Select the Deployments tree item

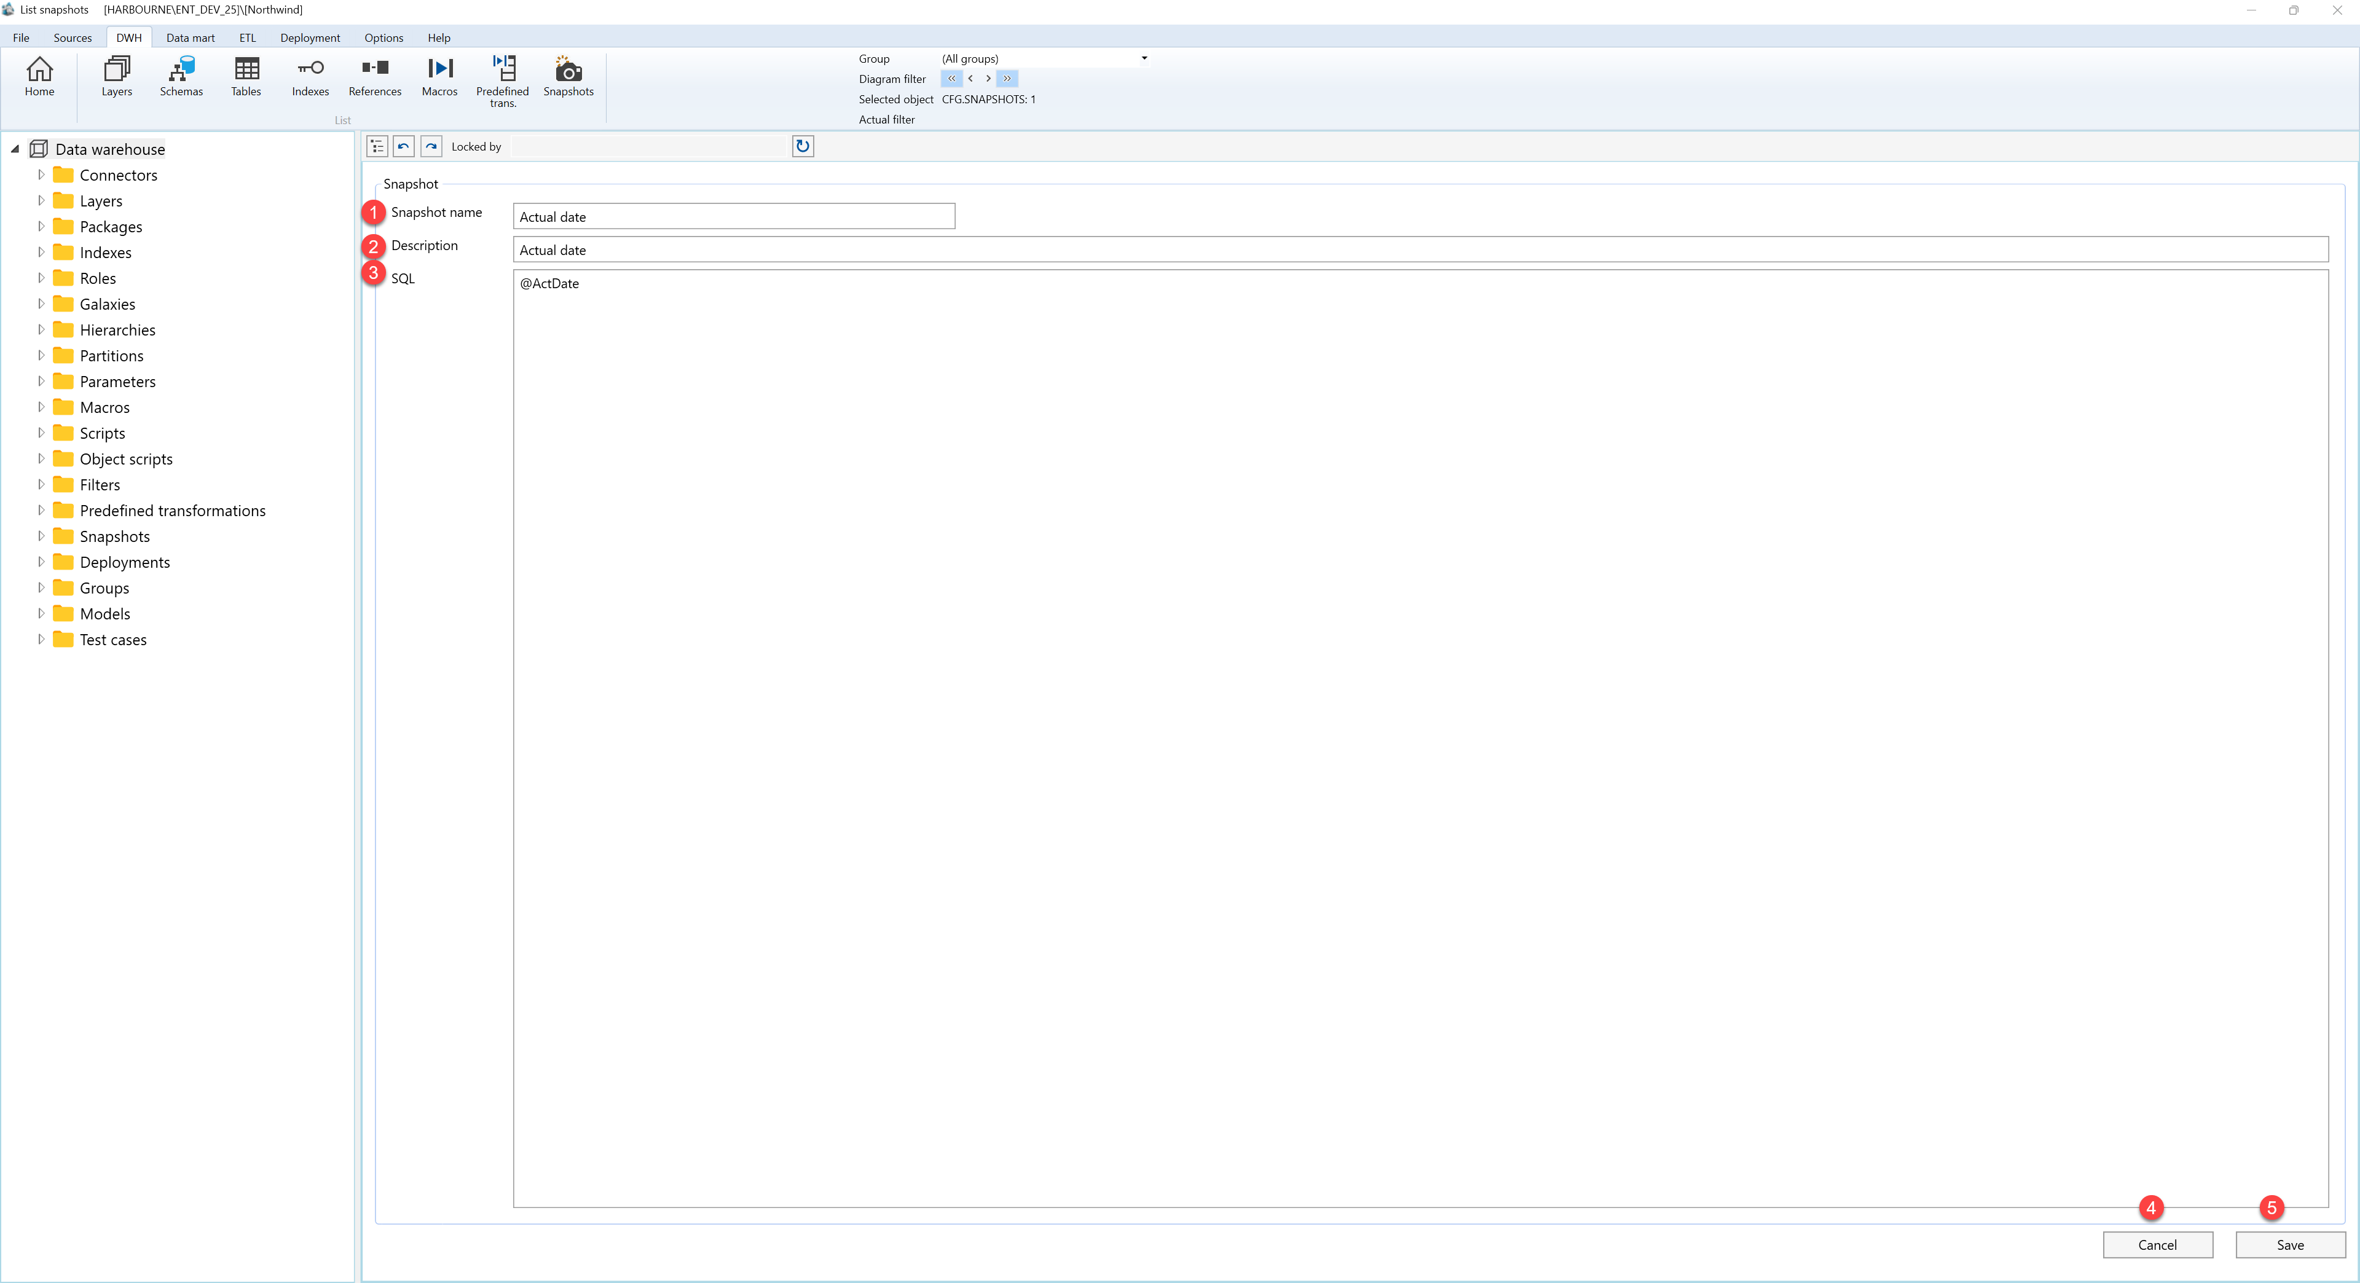click(x=125, y=562)
